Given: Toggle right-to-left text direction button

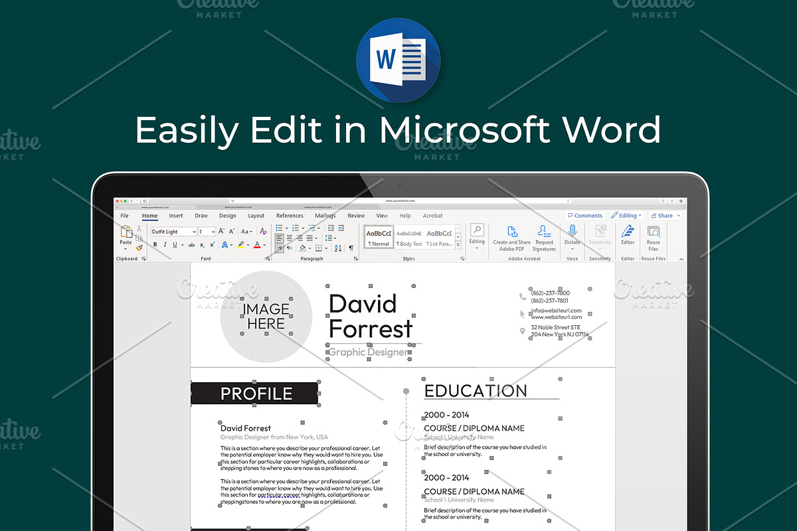Looking at the screenshot, I should point(289,248).
